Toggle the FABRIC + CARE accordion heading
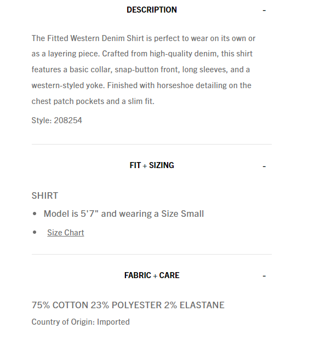Viewport: 314px width, 340px height. coord(152,275)
